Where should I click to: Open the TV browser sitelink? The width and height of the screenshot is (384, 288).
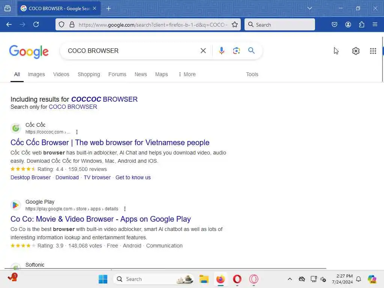click(x=97, y=177)
